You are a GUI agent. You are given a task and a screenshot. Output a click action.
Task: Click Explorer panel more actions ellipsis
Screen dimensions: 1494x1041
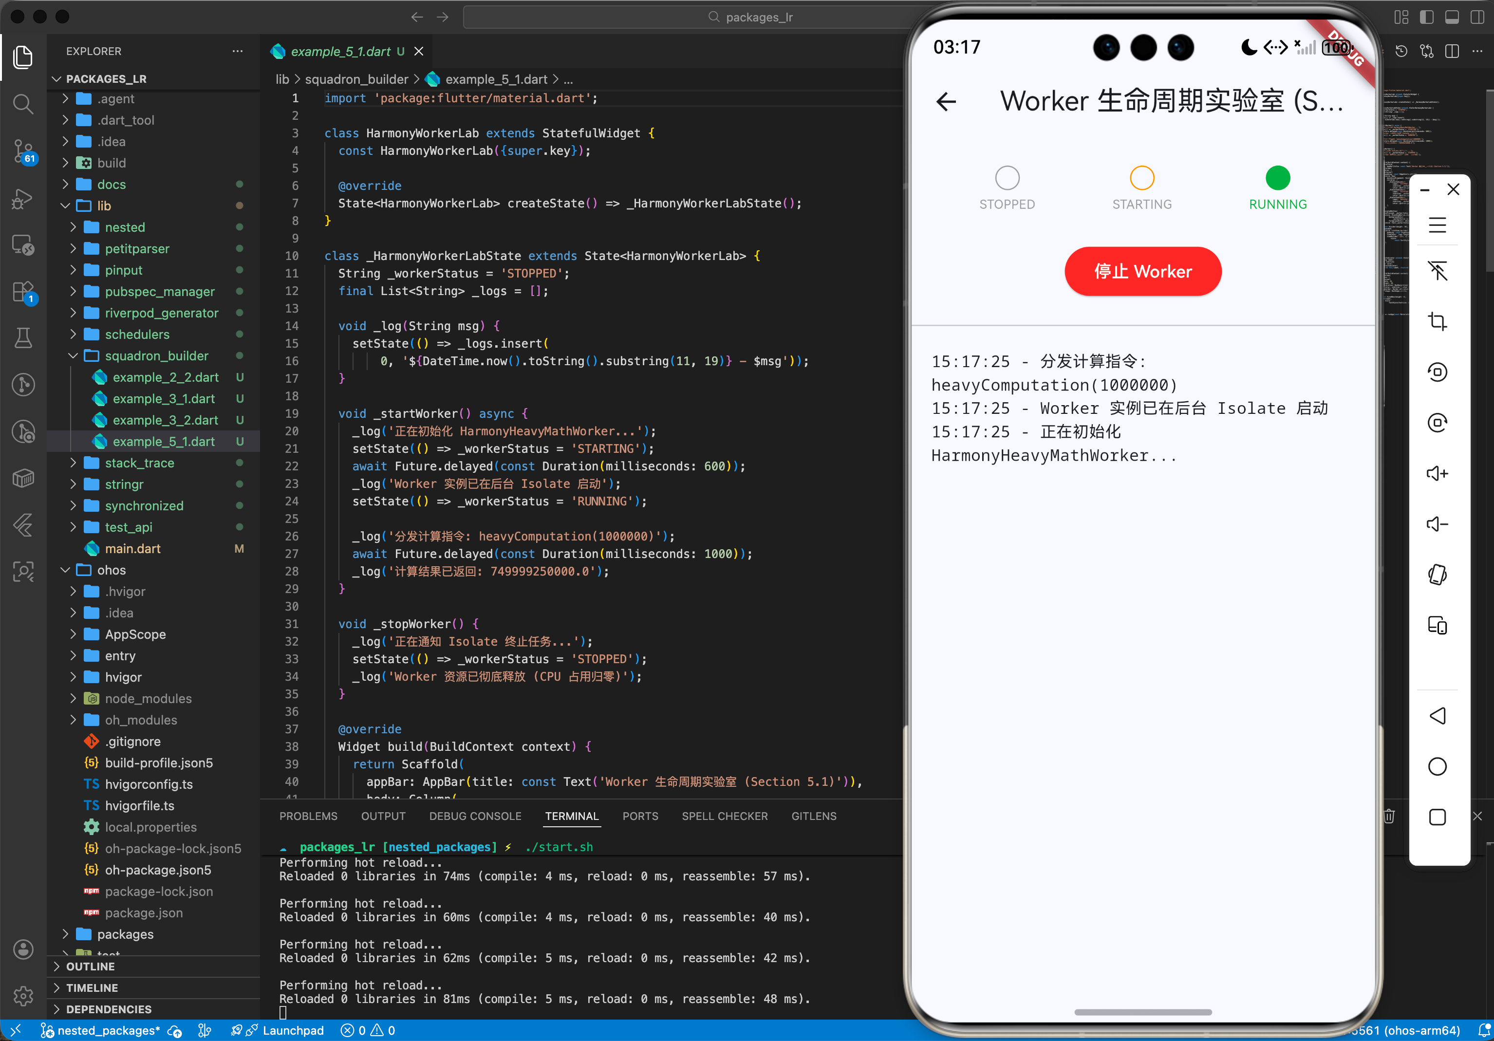[238, 51]
